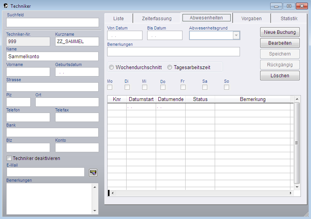Click the Neue Buchung button
Viewport: 311px width, 219px height.
280,32
